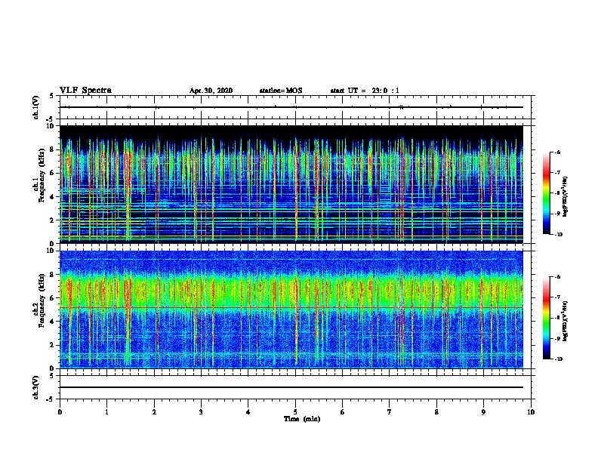Click the ch.1 voltage waveform trace

(291, 107)
